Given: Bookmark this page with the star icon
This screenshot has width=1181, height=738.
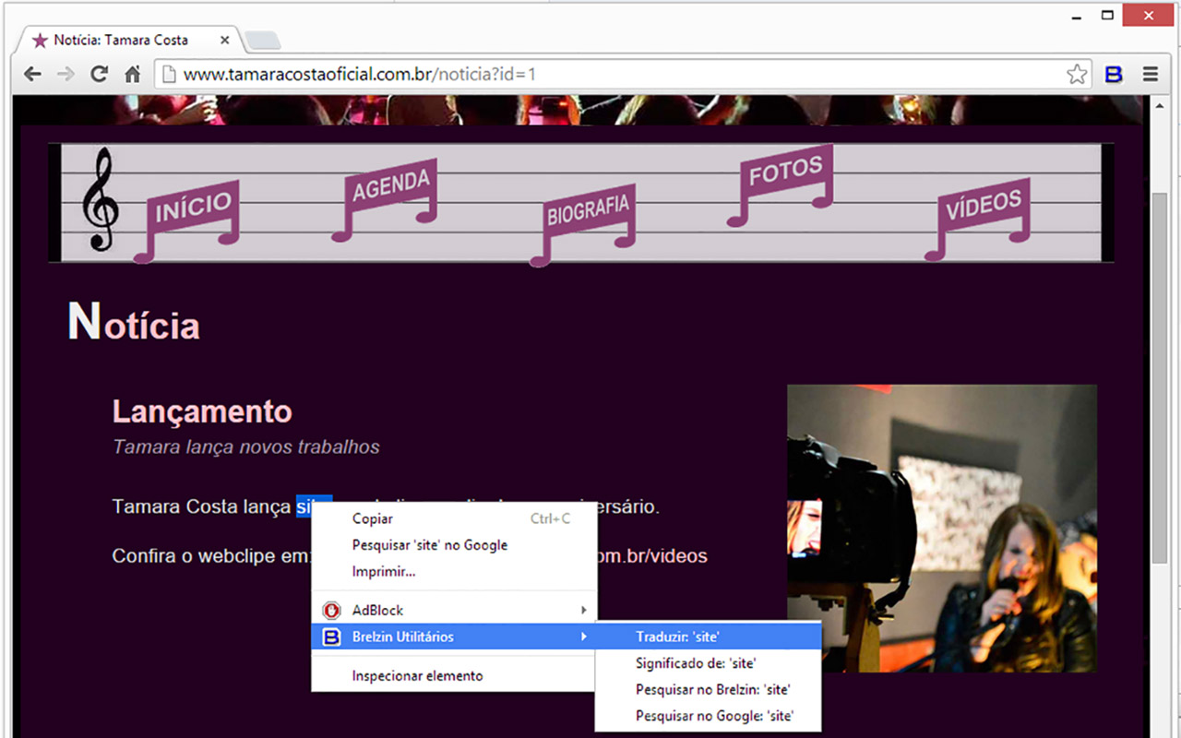Looking at the screenshot, I should (x=1077, y=75).
